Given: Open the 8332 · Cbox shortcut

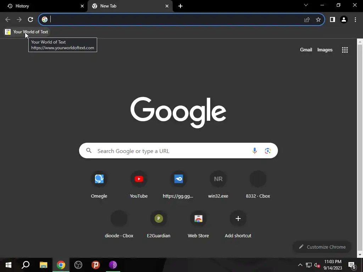Looking at the screenshot, I should tap(258, 185).
